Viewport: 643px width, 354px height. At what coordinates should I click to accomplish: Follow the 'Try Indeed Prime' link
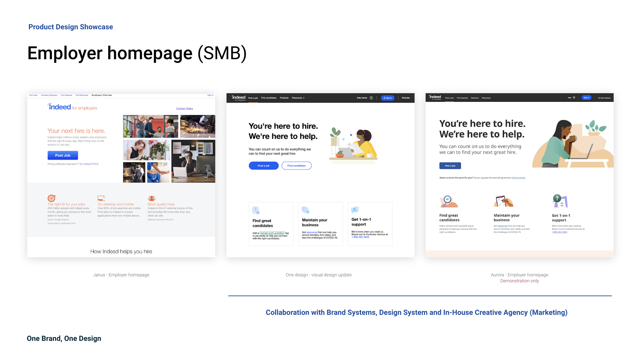[89, 164]
